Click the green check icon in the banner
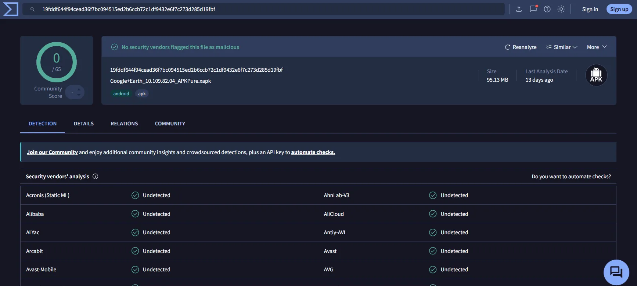The image size is (637, 289). coord(114,47)
